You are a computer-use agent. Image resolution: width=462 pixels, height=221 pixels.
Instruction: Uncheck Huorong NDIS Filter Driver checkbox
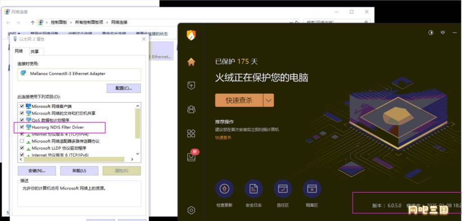click(22, 127)
